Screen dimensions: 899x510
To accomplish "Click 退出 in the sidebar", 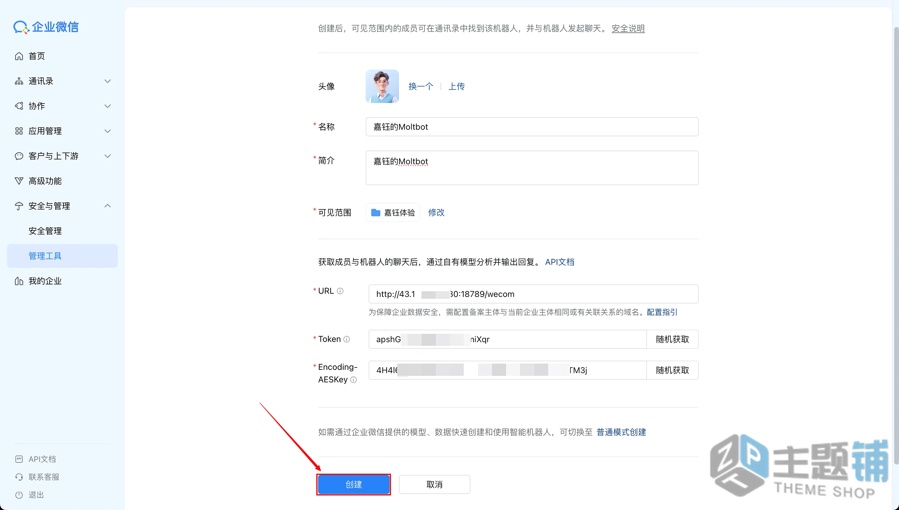I will (36, 495).
